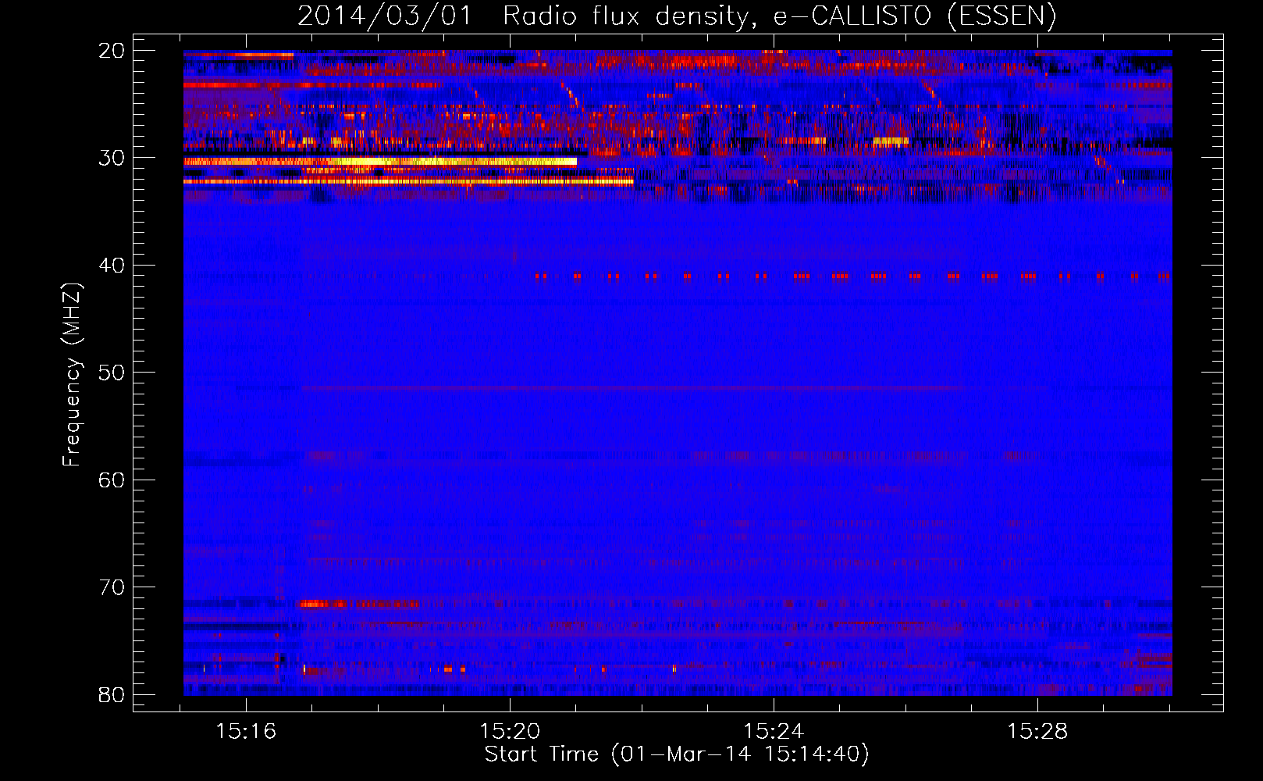Image resolution: width=1263 pixels, height=781 pixels.
Task: Click the 20 MHz frequency tick label
Action: (112, 51)
